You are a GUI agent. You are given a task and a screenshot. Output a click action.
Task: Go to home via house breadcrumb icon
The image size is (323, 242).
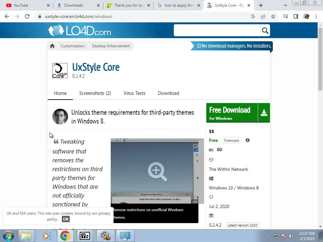[x=52, y=46]
